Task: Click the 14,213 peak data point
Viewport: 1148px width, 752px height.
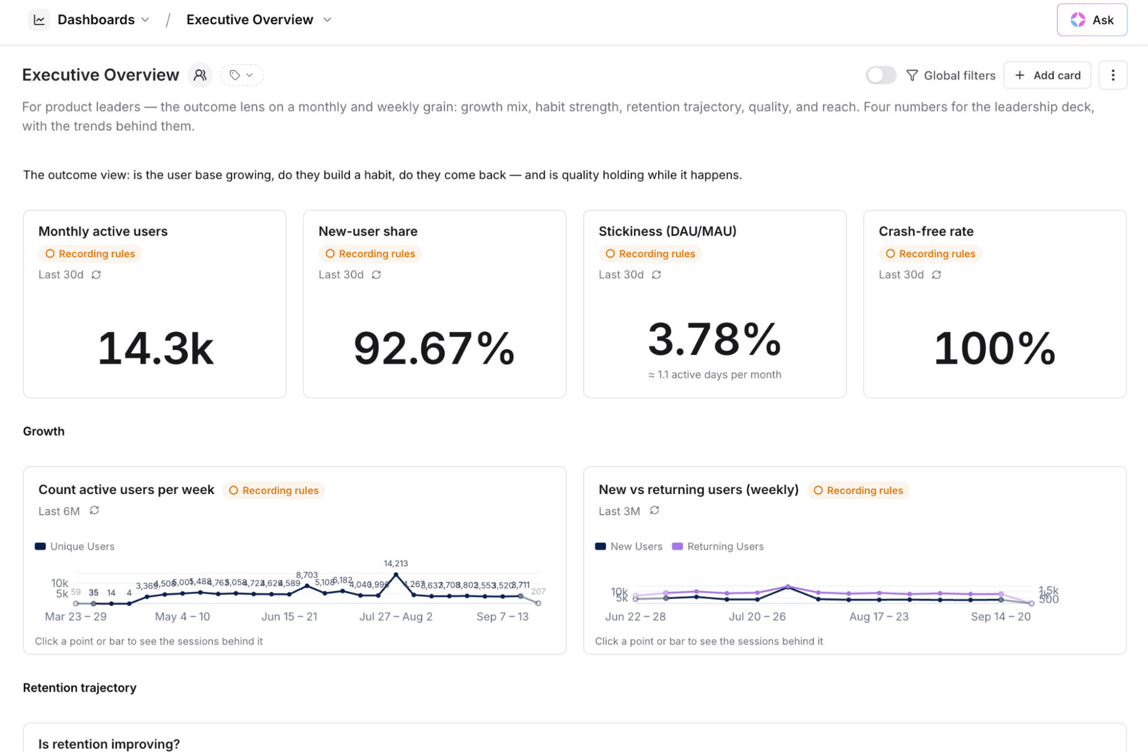Action: (396, 574)
